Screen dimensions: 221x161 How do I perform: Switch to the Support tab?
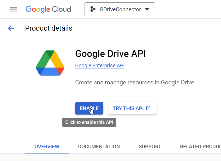150,146
